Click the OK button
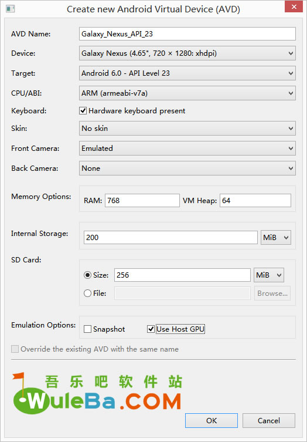This screenshot has width=307, height=442. coord(212,421)
